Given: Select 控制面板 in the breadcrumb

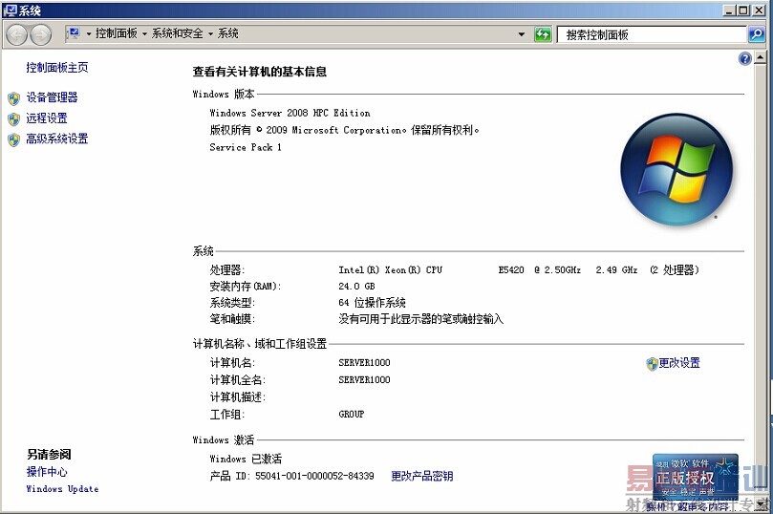Looking at the screenshot, I should [117, 33].
